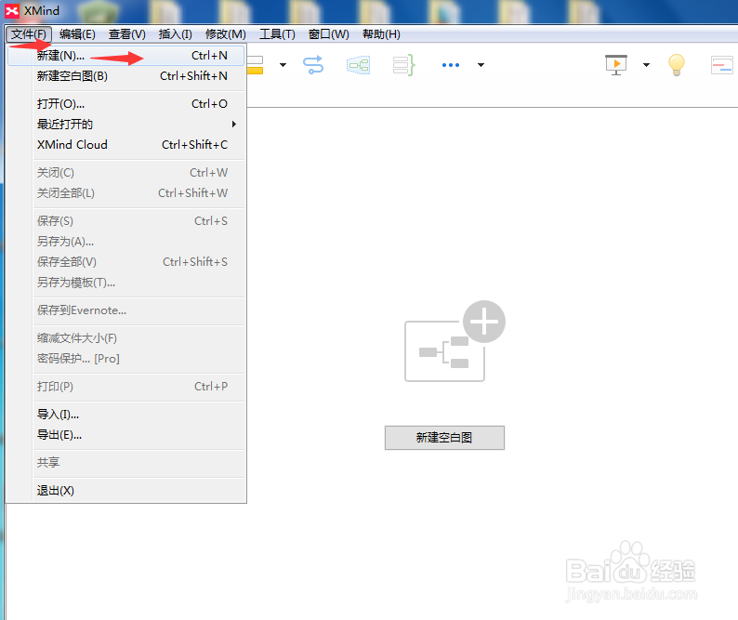Click the three-dot more options icon

[x=451, y=65]
